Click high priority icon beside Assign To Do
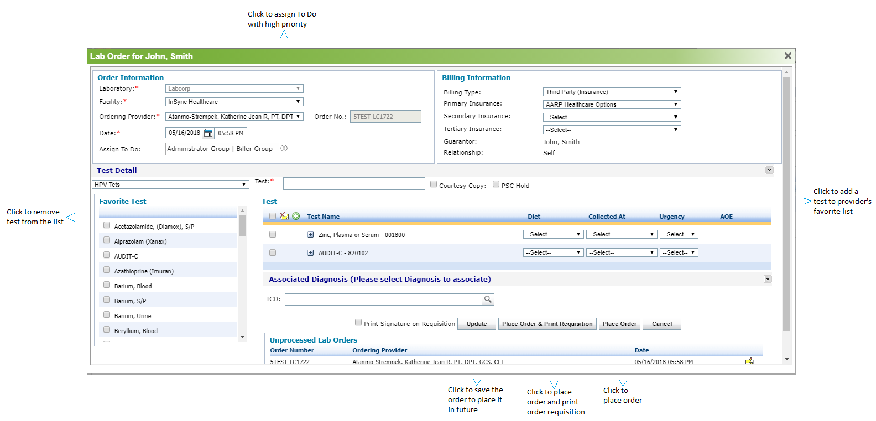The height and width of the screenshot is (421, 876). [284, 148]
